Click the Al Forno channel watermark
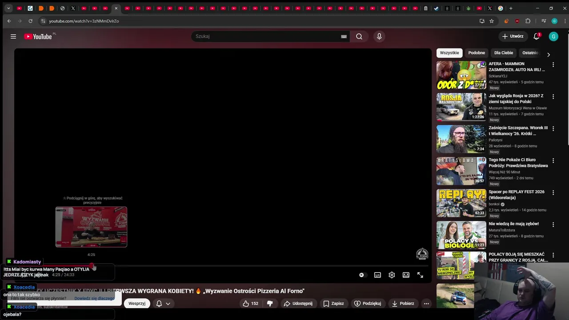This screenshot has width=569, height=320. coord(422,254)
